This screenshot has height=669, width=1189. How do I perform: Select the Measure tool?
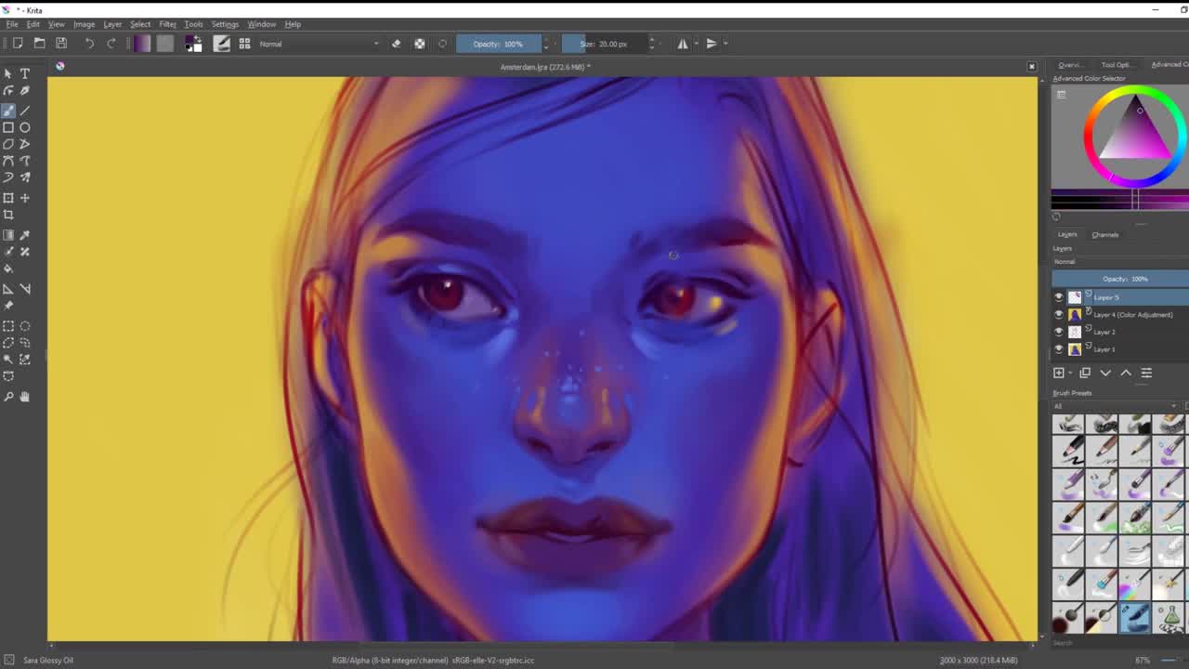click(25, 289)
